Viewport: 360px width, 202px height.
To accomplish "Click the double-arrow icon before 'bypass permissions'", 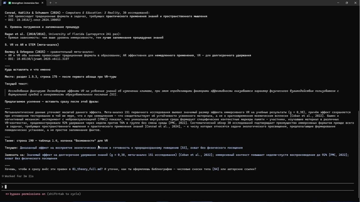I will point(7,194).
